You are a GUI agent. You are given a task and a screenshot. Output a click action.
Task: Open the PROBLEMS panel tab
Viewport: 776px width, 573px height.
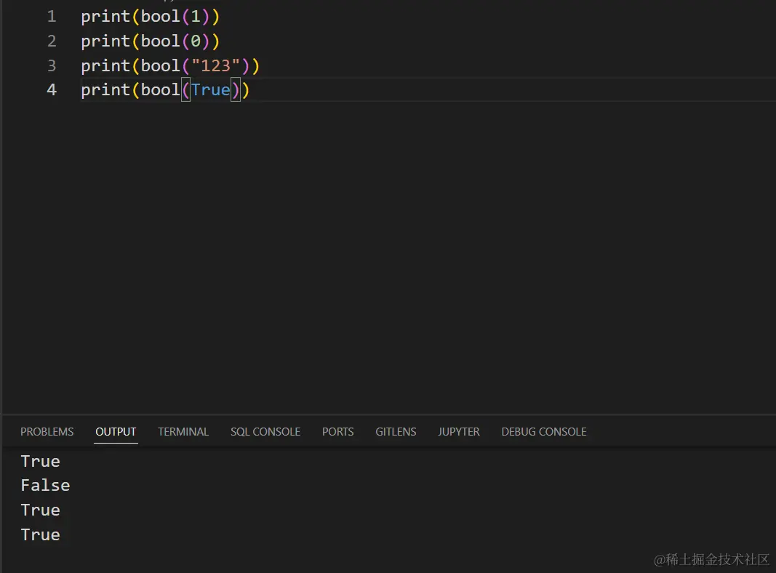pos(47,431)
